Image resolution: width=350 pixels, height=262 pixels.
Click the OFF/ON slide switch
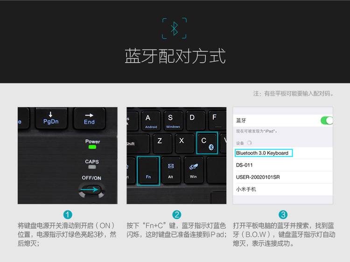(x=92, y=190)
